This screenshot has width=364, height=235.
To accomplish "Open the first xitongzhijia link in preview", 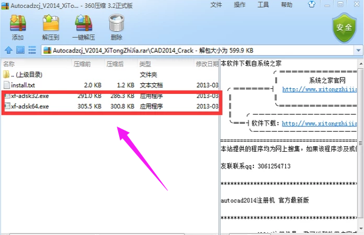I will (x=319, y=89).
